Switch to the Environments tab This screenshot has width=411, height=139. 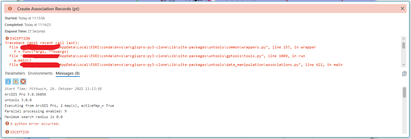(x=40, y=73)
